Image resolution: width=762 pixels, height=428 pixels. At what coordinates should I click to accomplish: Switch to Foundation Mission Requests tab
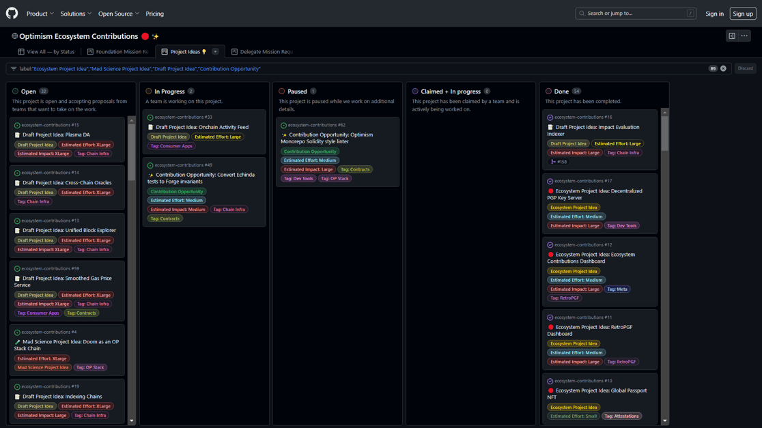(x=118, y=51)
